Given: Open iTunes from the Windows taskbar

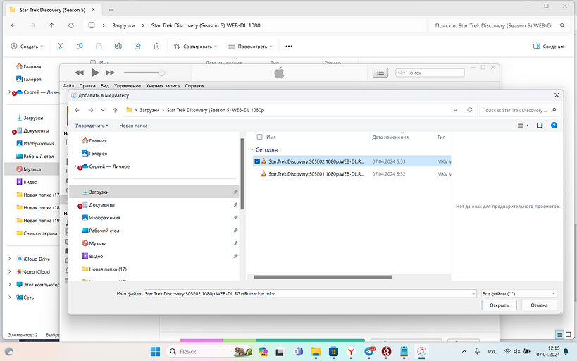Looking at the screenshot, I should [421, 351].
